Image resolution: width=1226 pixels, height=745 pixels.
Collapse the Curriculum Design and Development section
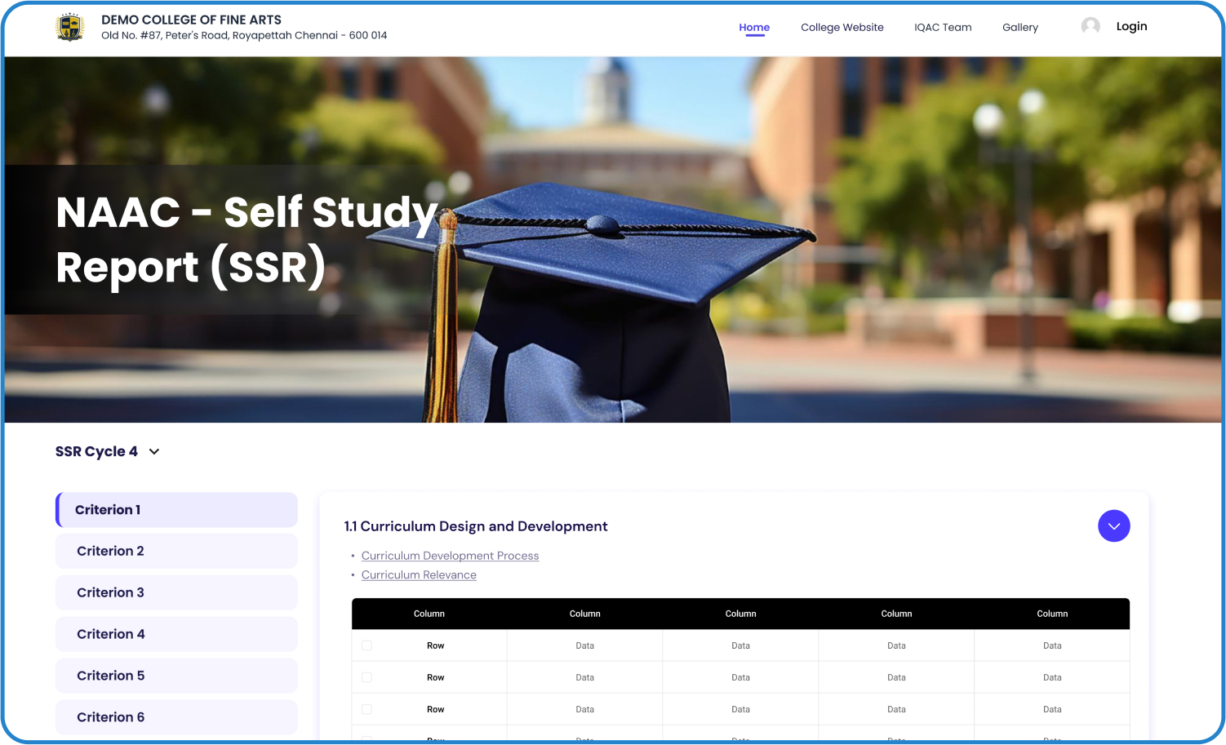1113,525
